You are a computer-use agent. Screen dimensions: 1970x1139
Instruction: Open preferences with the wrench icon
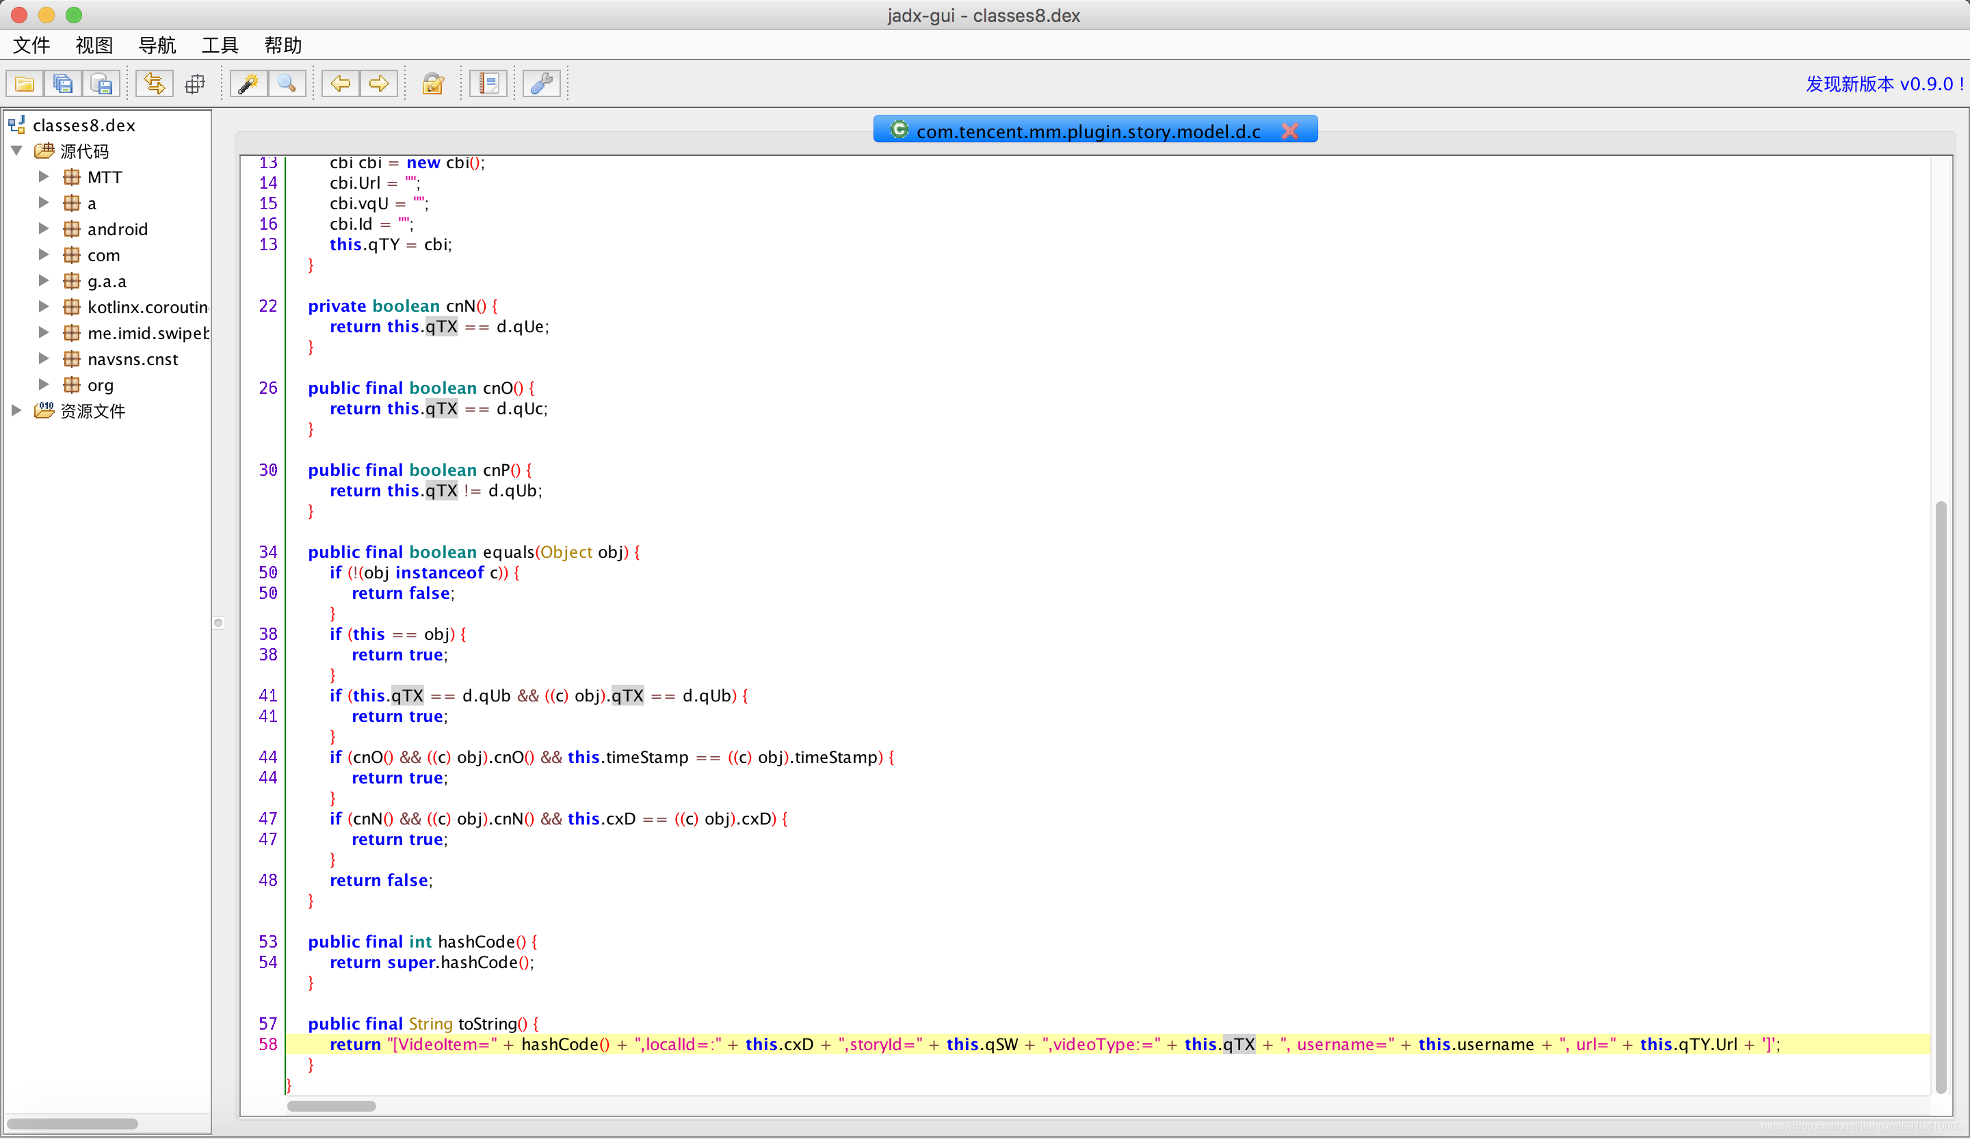(x=542, y=83)
